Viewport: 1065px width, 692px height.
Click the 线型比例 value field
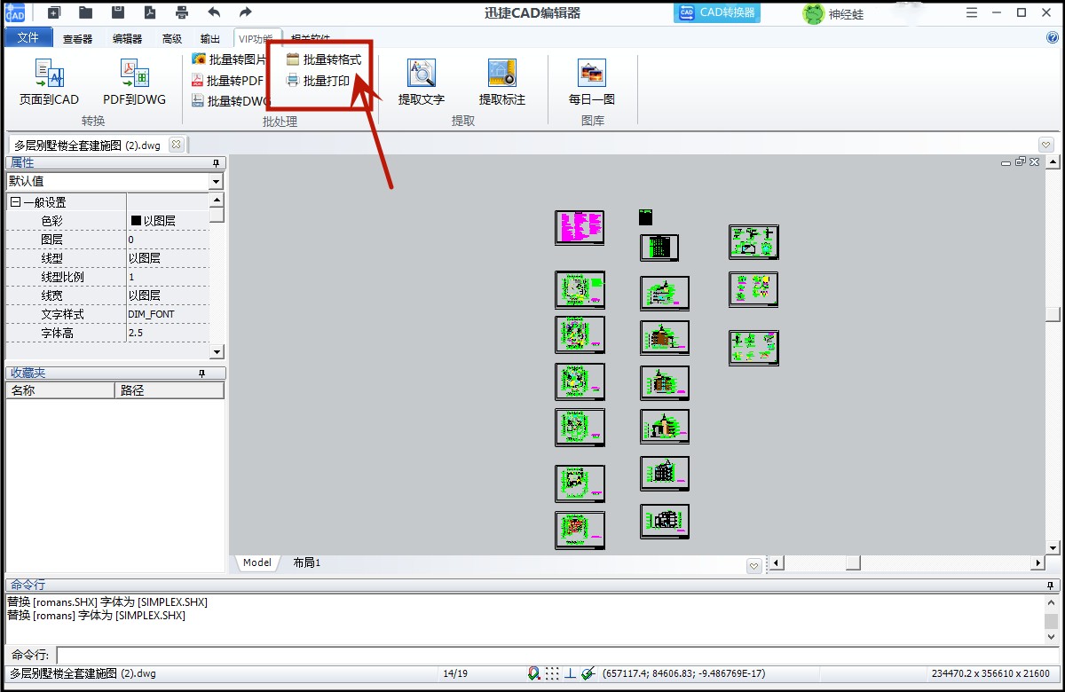point(168,277)
